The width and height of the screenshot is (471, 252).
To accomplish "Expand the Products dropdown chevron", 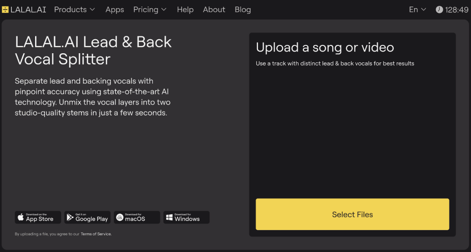I will pos(92,10).
